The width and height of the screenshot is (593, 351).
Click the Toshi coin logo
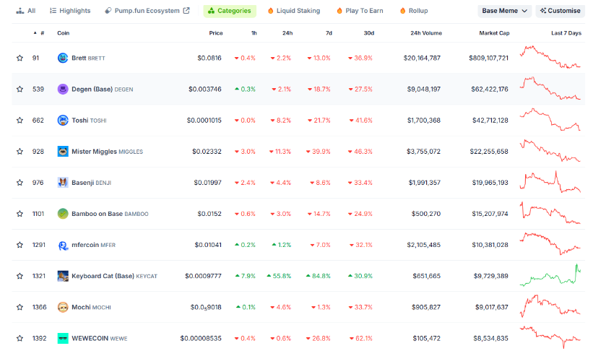coord(63,121)
